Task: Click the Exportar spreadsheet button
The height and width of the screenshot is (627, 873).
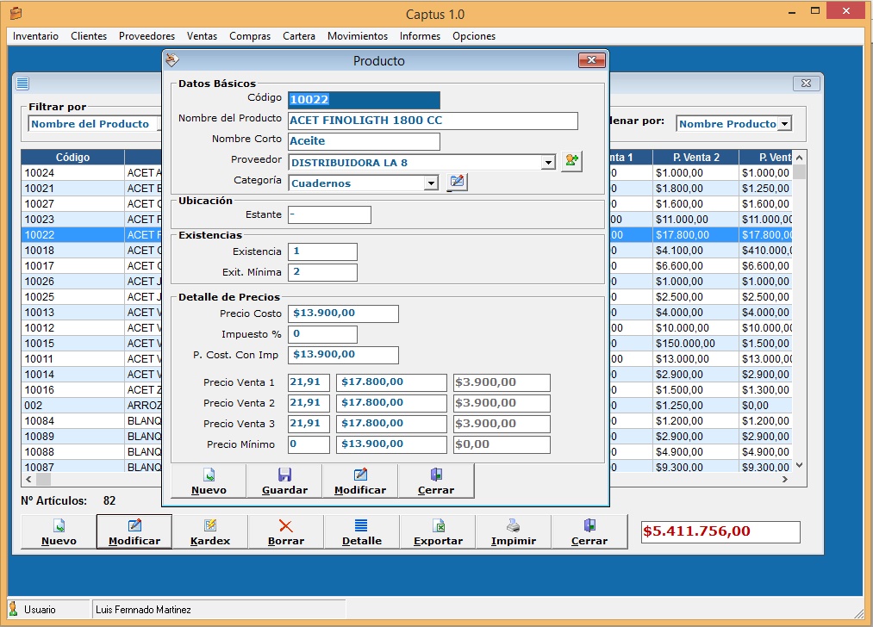Action: 438,532
